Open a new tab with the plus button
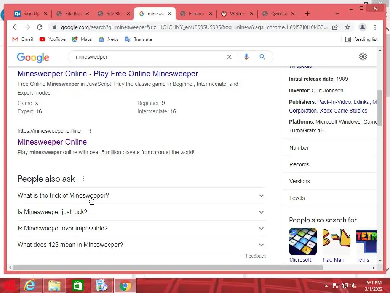The height and width of the screenshot is (293, 390). point(307,14)
